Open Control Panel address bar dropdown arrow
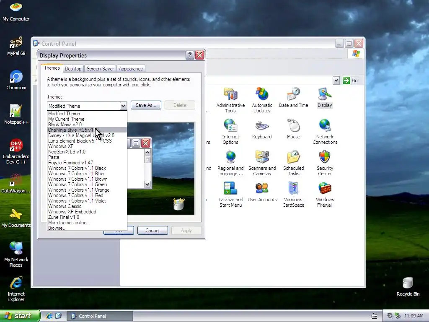This screenshot has width=429, height=322. [336, 80]
